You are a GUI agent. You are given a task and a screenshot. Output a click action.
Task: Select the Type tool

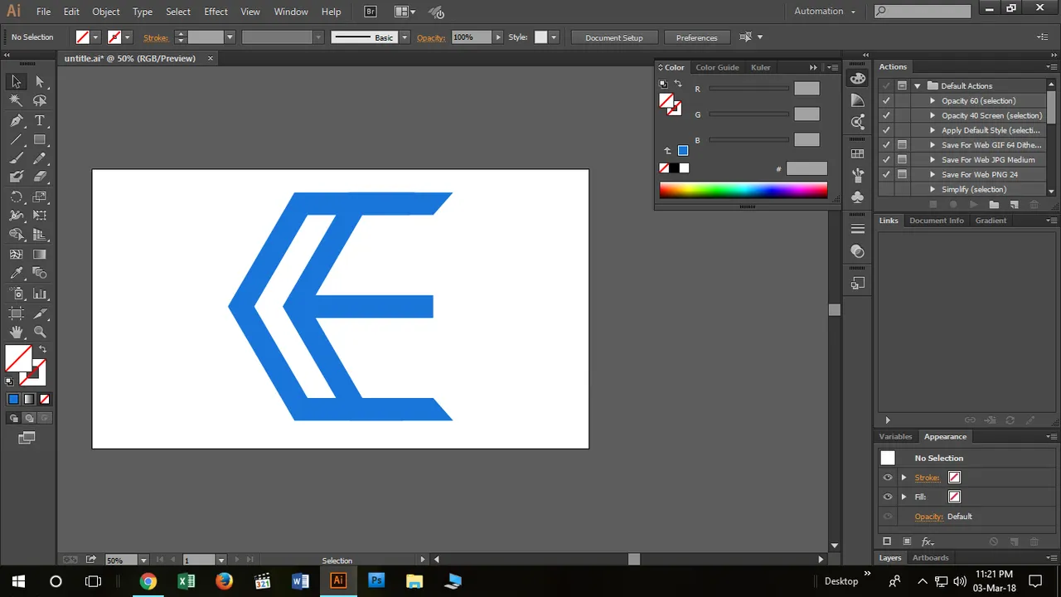[x=40, y=121]
